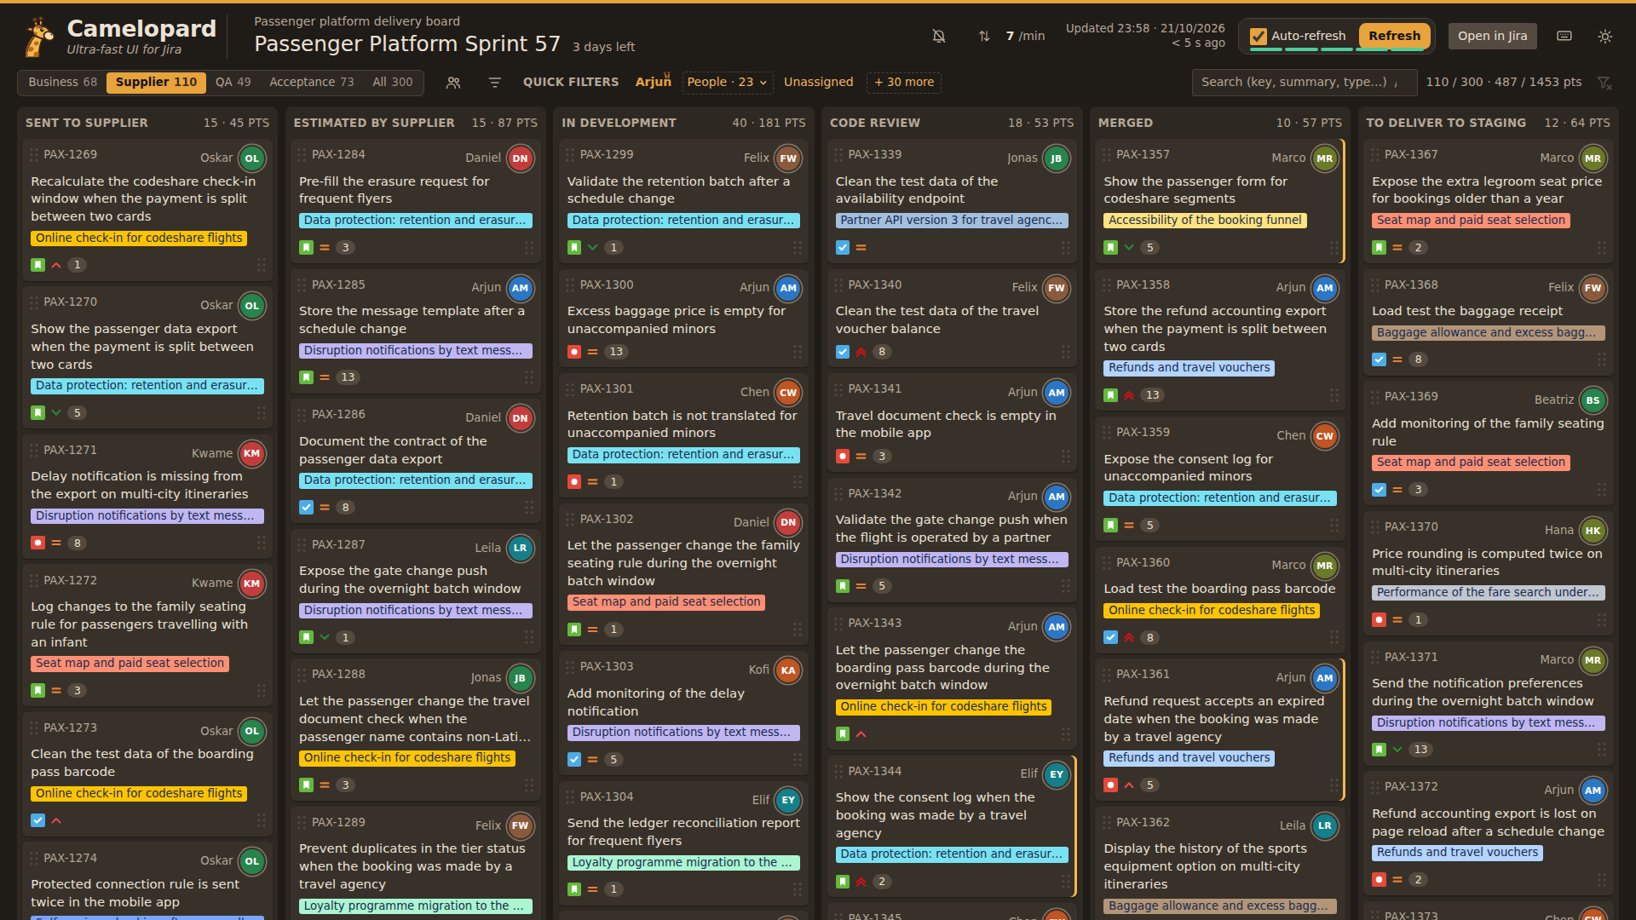Clear filters with the crossed funnel icon
Screen dimensions: 1636x920
pyautogui.click(x=1605, y=83)
